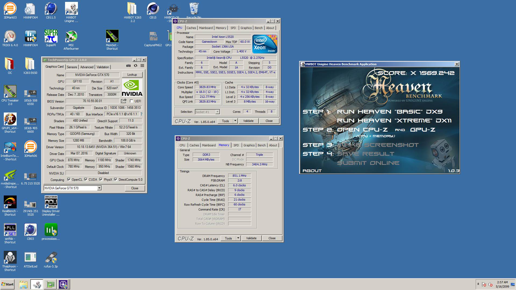Click Close in lower CPU-Z window
The height and width of the screenshot is (290, 516).
tap(272, 238)
